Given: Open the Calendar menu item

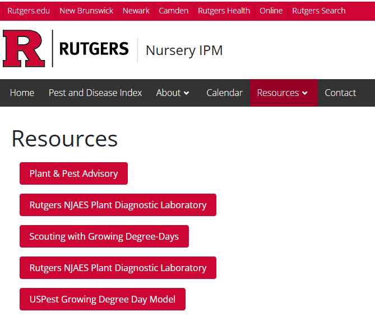Looking at the screenshot, I should (224, 93).
